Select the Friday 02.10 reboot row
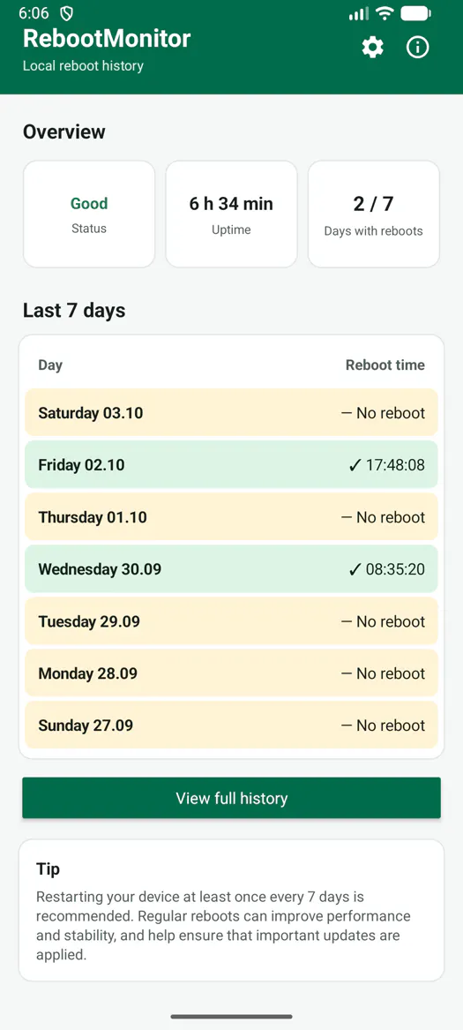 (x=231, y=465)
